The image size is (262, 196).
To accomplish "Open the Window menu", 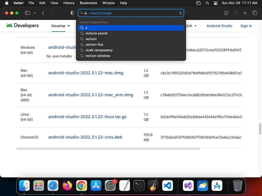I will pyautogui.click(x=108, y=3).
